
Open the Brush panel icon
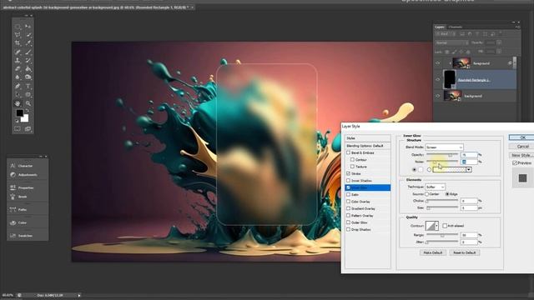[13, 197]
